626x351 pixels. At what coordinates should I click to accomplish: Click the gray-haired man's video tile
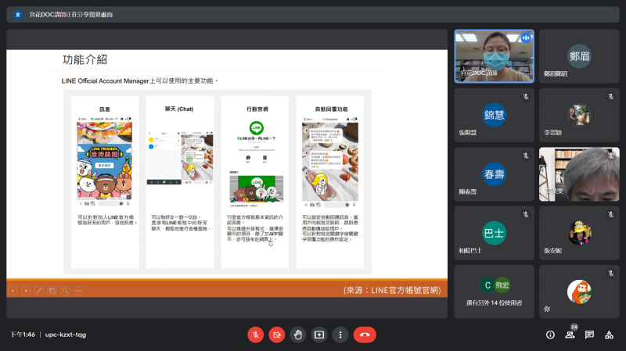click(x=579, y=174)
